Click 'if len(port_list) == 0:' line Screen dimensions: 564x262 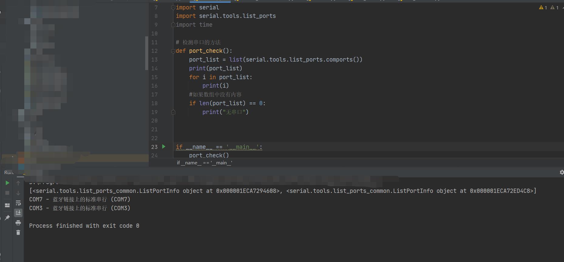(x=227, y=103)
